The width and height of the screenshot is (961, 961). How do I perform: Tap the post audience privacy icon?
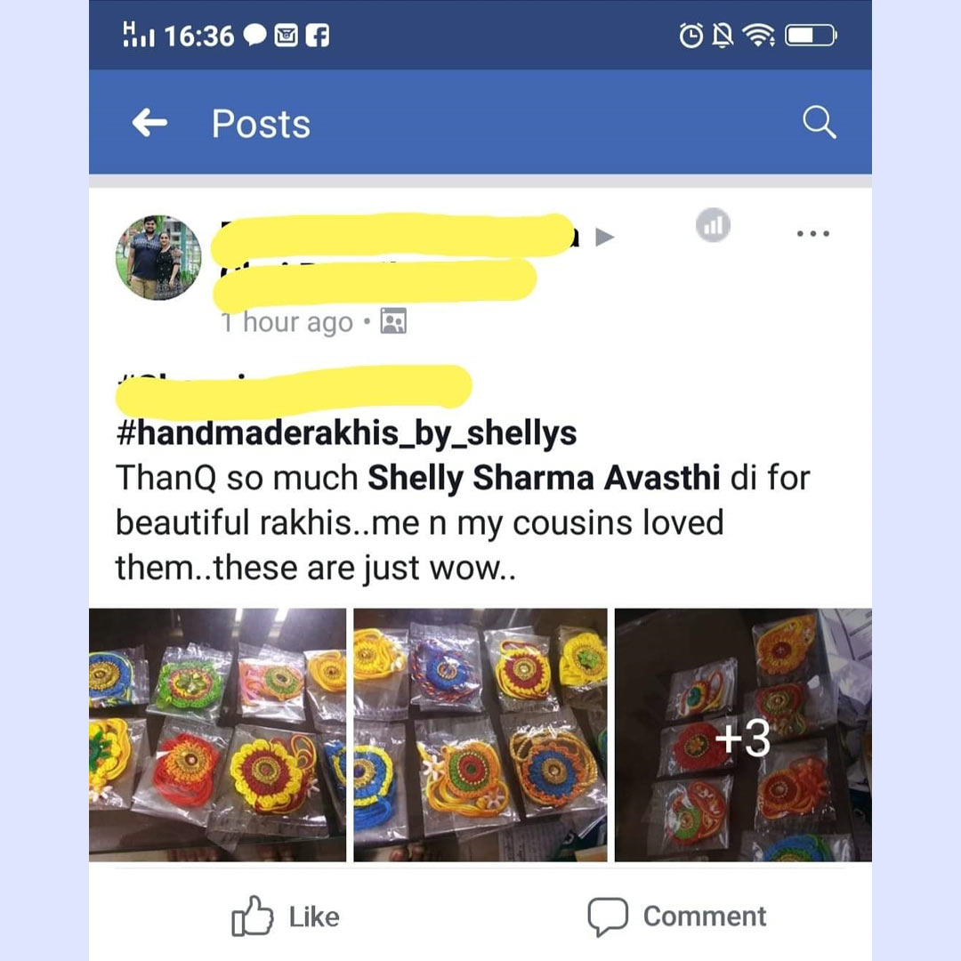point(393,321)
